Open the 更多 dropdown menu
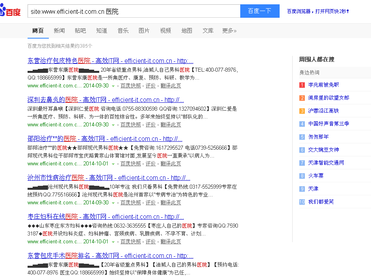This screenshot has width=371, height=276. (x=229, y=30)
